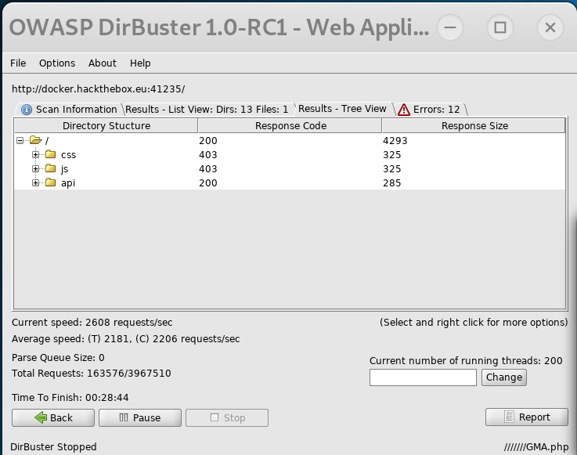
Task: Select the js directory row
Action: tap(290, 168)
